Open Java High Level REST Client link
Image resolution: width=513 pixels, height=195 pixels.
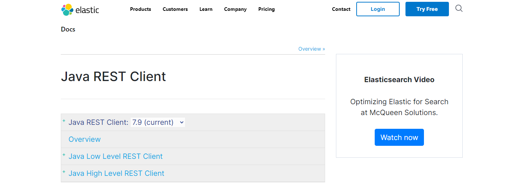click(x=116, y=173)
